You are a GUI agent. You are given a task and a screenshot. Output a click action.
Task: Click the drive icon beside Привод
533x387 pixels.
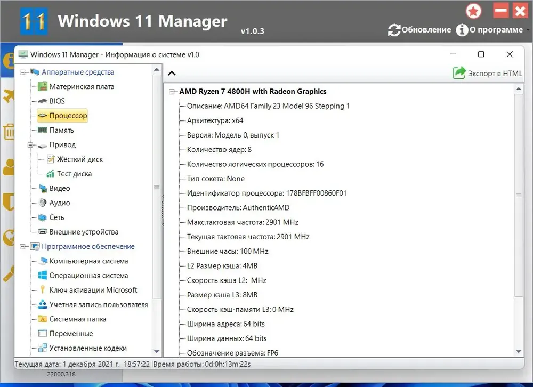[42, 145]
